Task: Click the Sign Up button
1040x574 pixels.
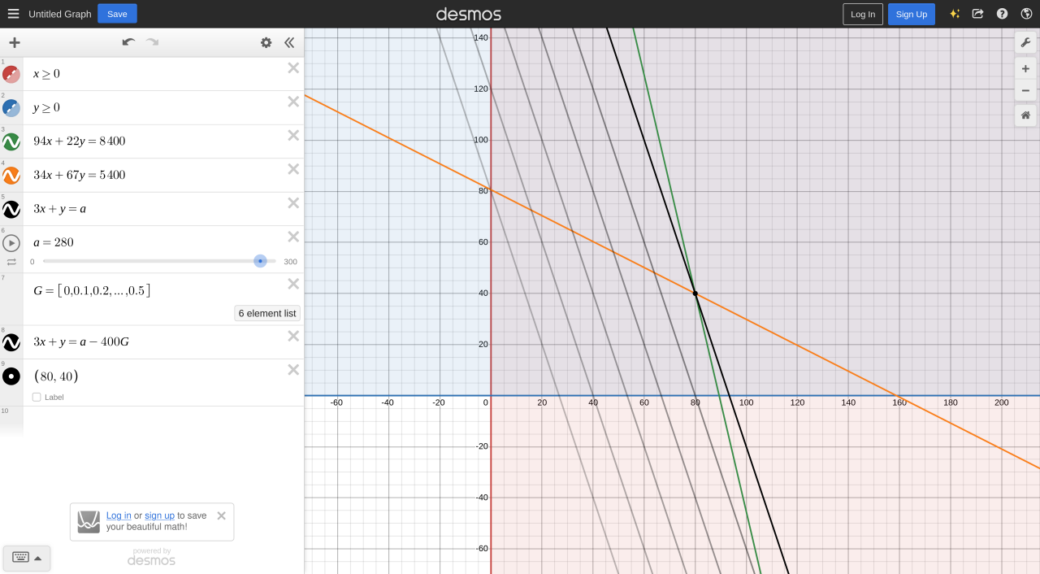Action: (911, 14)
